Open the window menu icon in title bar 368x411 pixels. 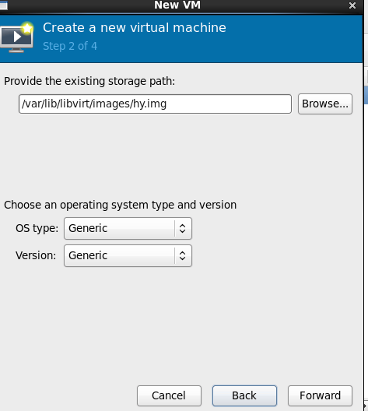[x=3, y=5]
